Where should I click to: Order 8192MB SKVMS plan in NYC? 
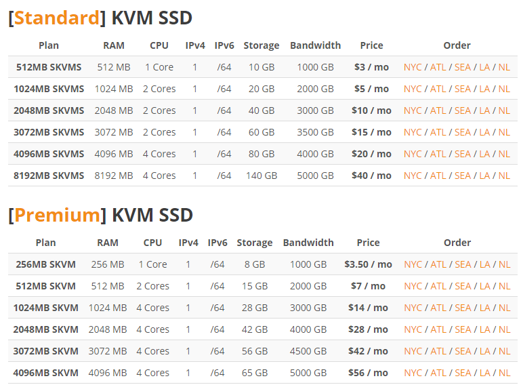tap(413, 176)
